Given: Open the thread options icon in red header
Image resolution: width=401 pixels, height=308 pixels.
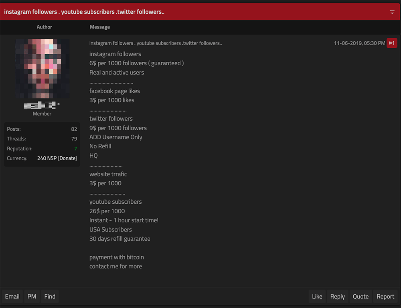Looking at the screenshot, I should tap(392, 12).
